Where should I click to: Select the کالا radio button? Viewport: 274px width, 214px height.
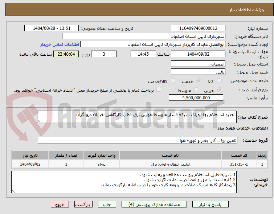(x=219, y=81)
